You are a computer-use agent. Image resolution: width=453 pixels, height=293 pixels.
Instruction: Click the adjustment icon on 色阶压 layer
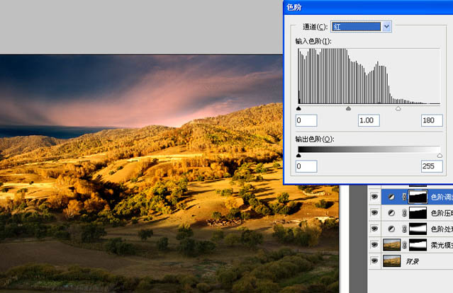pyautogui.click(x=391, y=212)
